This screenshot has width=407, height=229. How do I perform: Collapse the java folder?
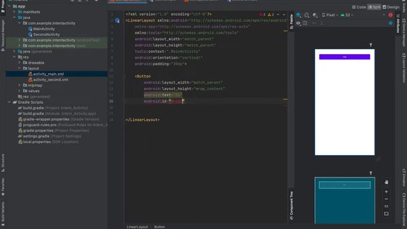[x=14, y=18]
